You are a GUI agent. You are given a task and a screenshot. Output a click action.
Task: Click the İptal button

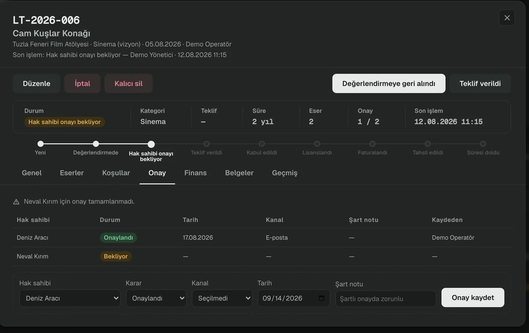[x=82, y=83]
